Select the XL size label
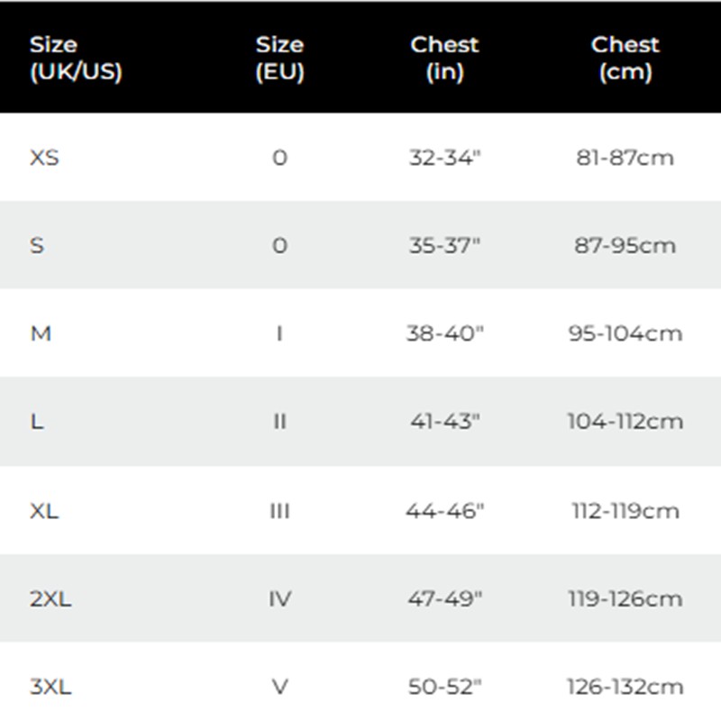 [x=44, y=511]
